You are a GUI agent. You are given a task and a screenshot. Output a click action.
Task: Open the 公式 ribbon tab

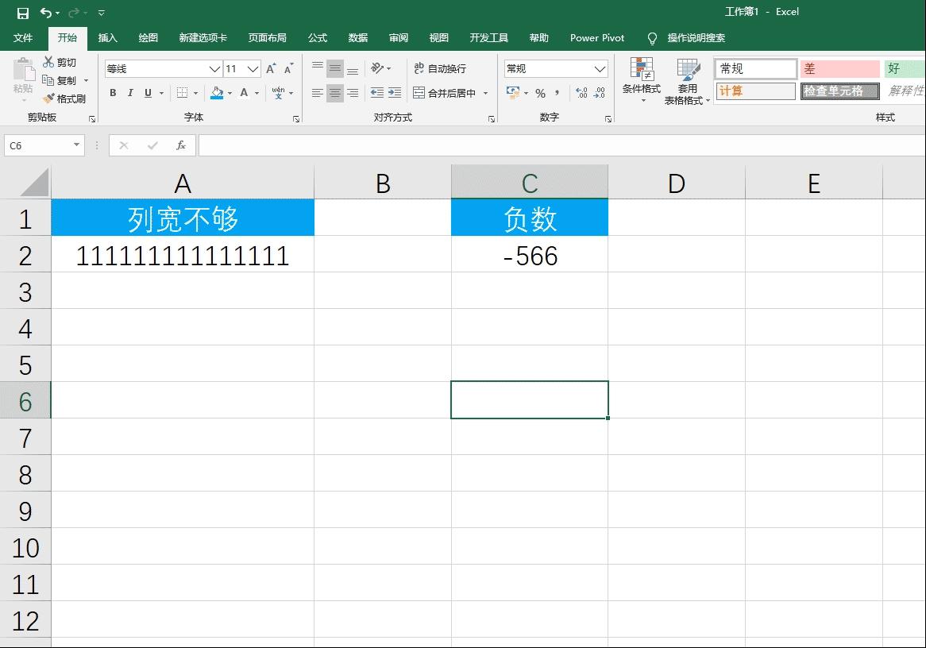317,37
